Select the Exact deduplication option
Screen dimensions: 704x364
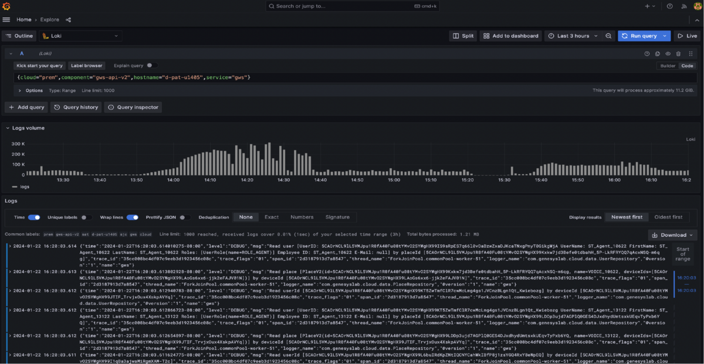272,217
